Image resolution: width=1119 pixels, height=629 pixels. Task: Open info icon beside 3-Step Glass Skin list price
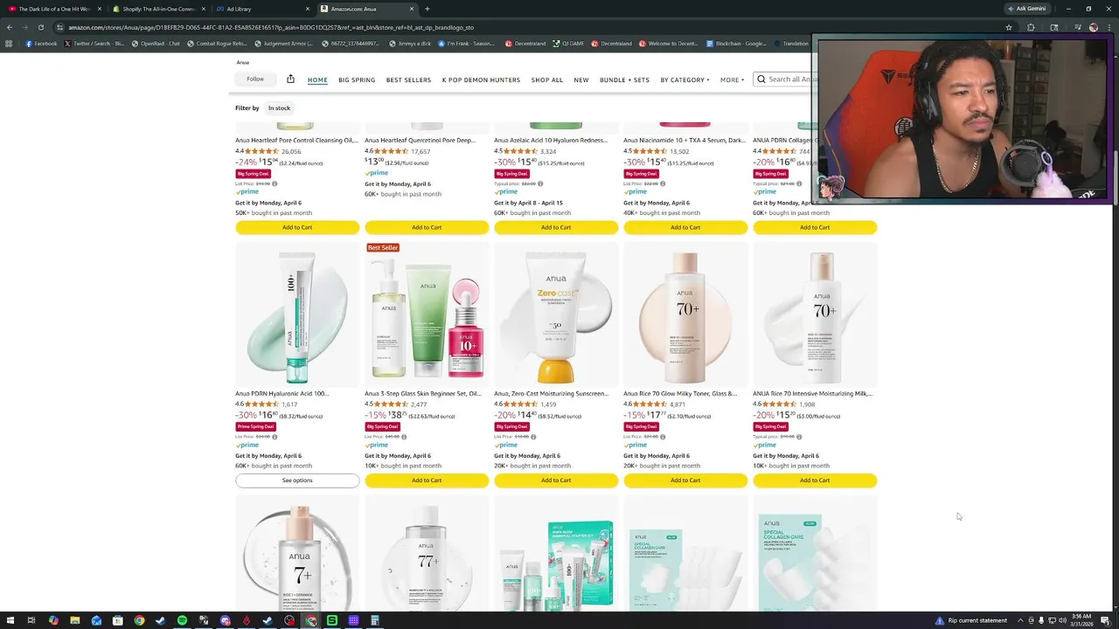coord(406,436)
